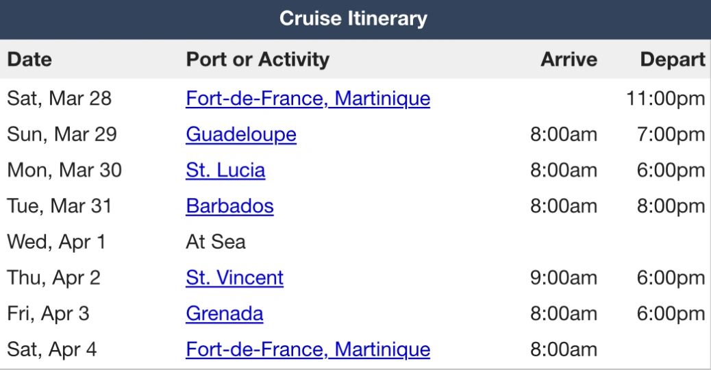Open the Fort-de-France link for Sat, Mar 28
Image resolution: width=711 pixels, height=370 pixels.
pos(308,99)
